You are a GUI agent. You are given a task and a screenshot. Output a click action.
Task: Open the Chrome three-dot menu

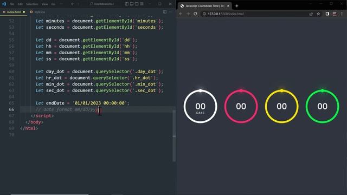pos(342,14)
